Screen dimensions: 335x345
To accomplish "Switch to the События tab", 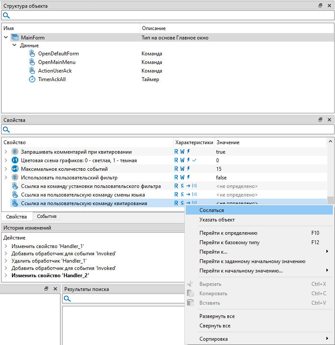I will coord(46,217).
